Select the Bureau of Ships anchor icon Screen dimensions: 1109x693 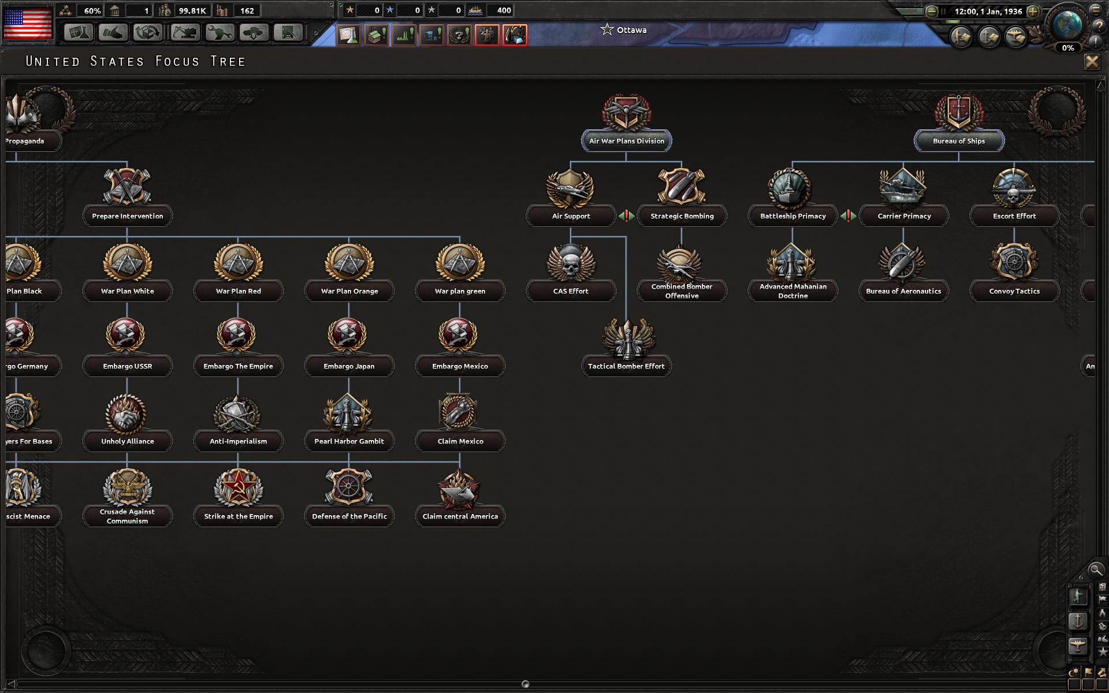point(959,112)
